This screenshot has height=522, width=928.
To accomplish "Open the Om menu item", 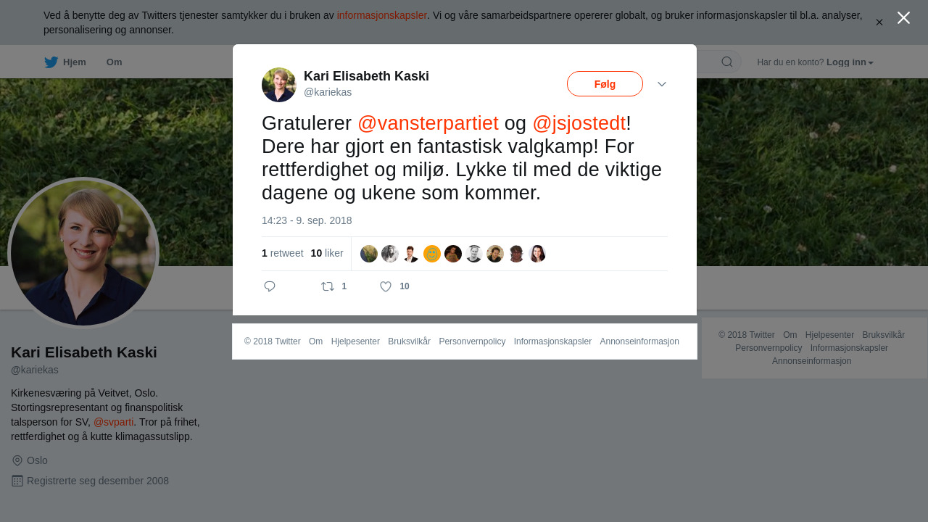I will pos(114,62).
